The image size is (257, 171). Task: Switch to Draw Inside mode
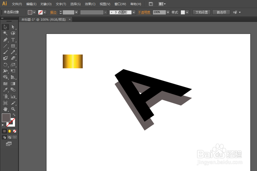click(x=15, y=137)
